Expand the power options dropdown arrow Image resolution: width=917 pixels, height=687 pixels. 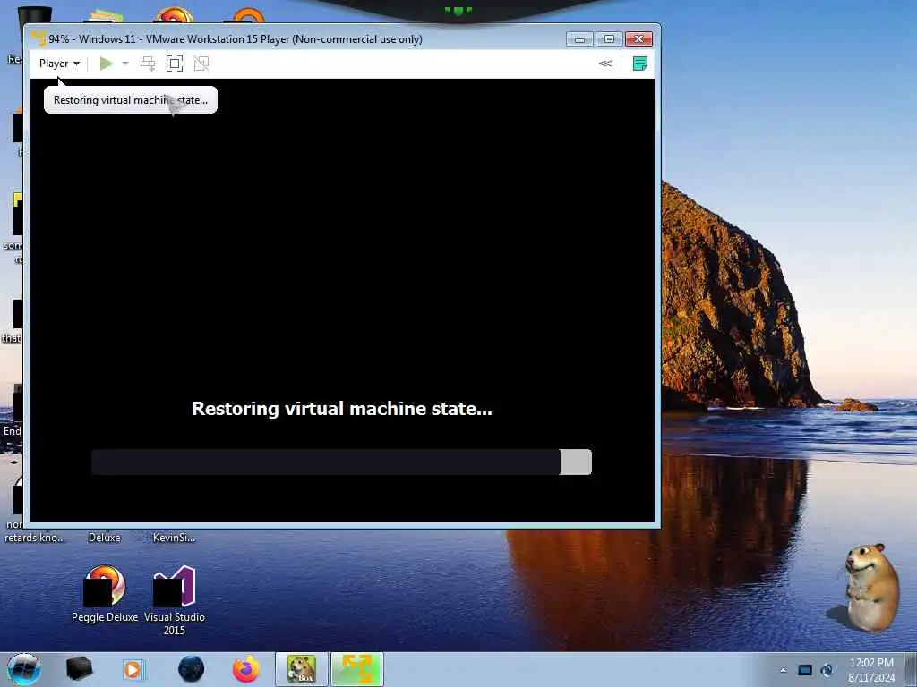point(125,64)
